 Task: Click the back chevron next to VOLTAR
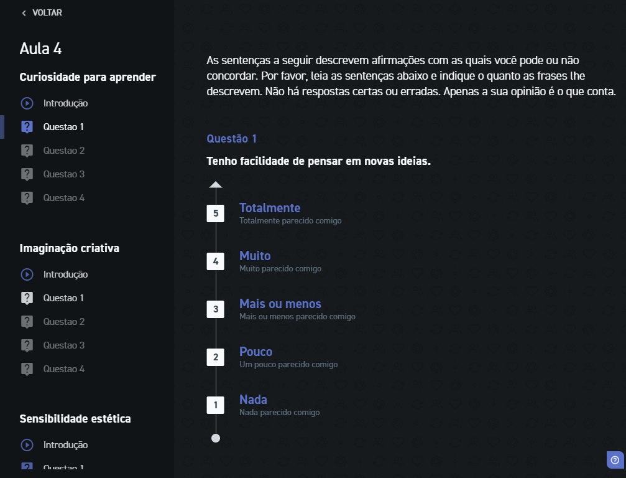point(24,13)
